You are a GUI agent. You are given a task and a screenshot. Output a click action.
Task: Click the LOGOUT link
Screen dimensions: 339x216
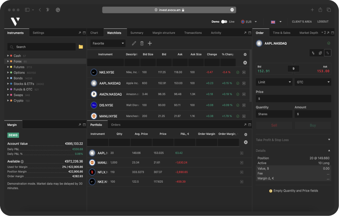click(x=323, y=22)
